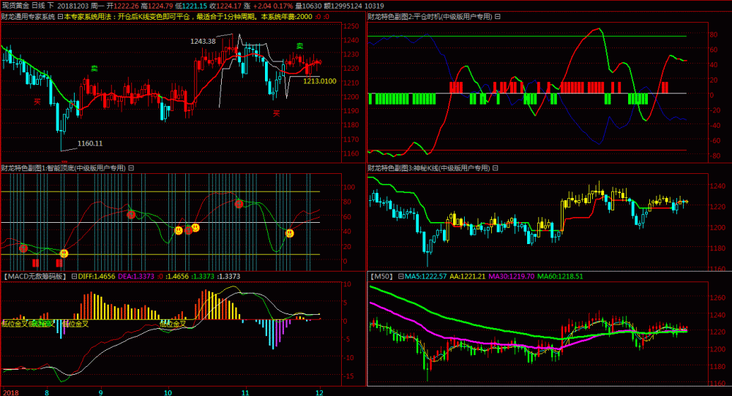Viewport: 732px width, 396px height.
Task: Toggle the box before MA5 in M50 panel
Action: 401,276
